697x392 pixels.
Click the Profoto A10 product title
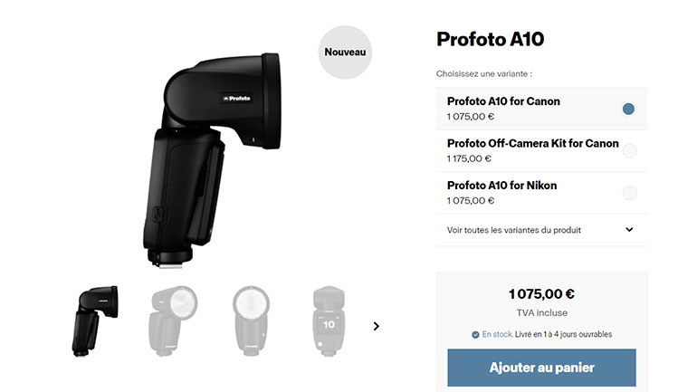[x=490, y=39]
